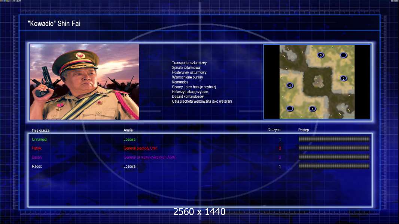The width and height of the screenshot is (399, 224).
Task: Click the "Imię gracza" column header
Action: (41, 130)
